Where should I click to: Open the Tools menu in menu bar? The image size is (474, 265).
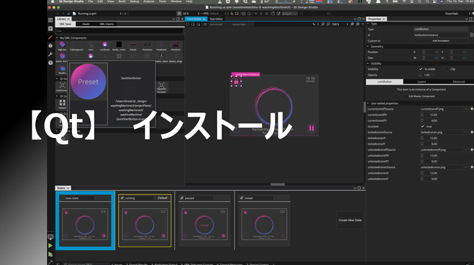[x=162, y=2]
